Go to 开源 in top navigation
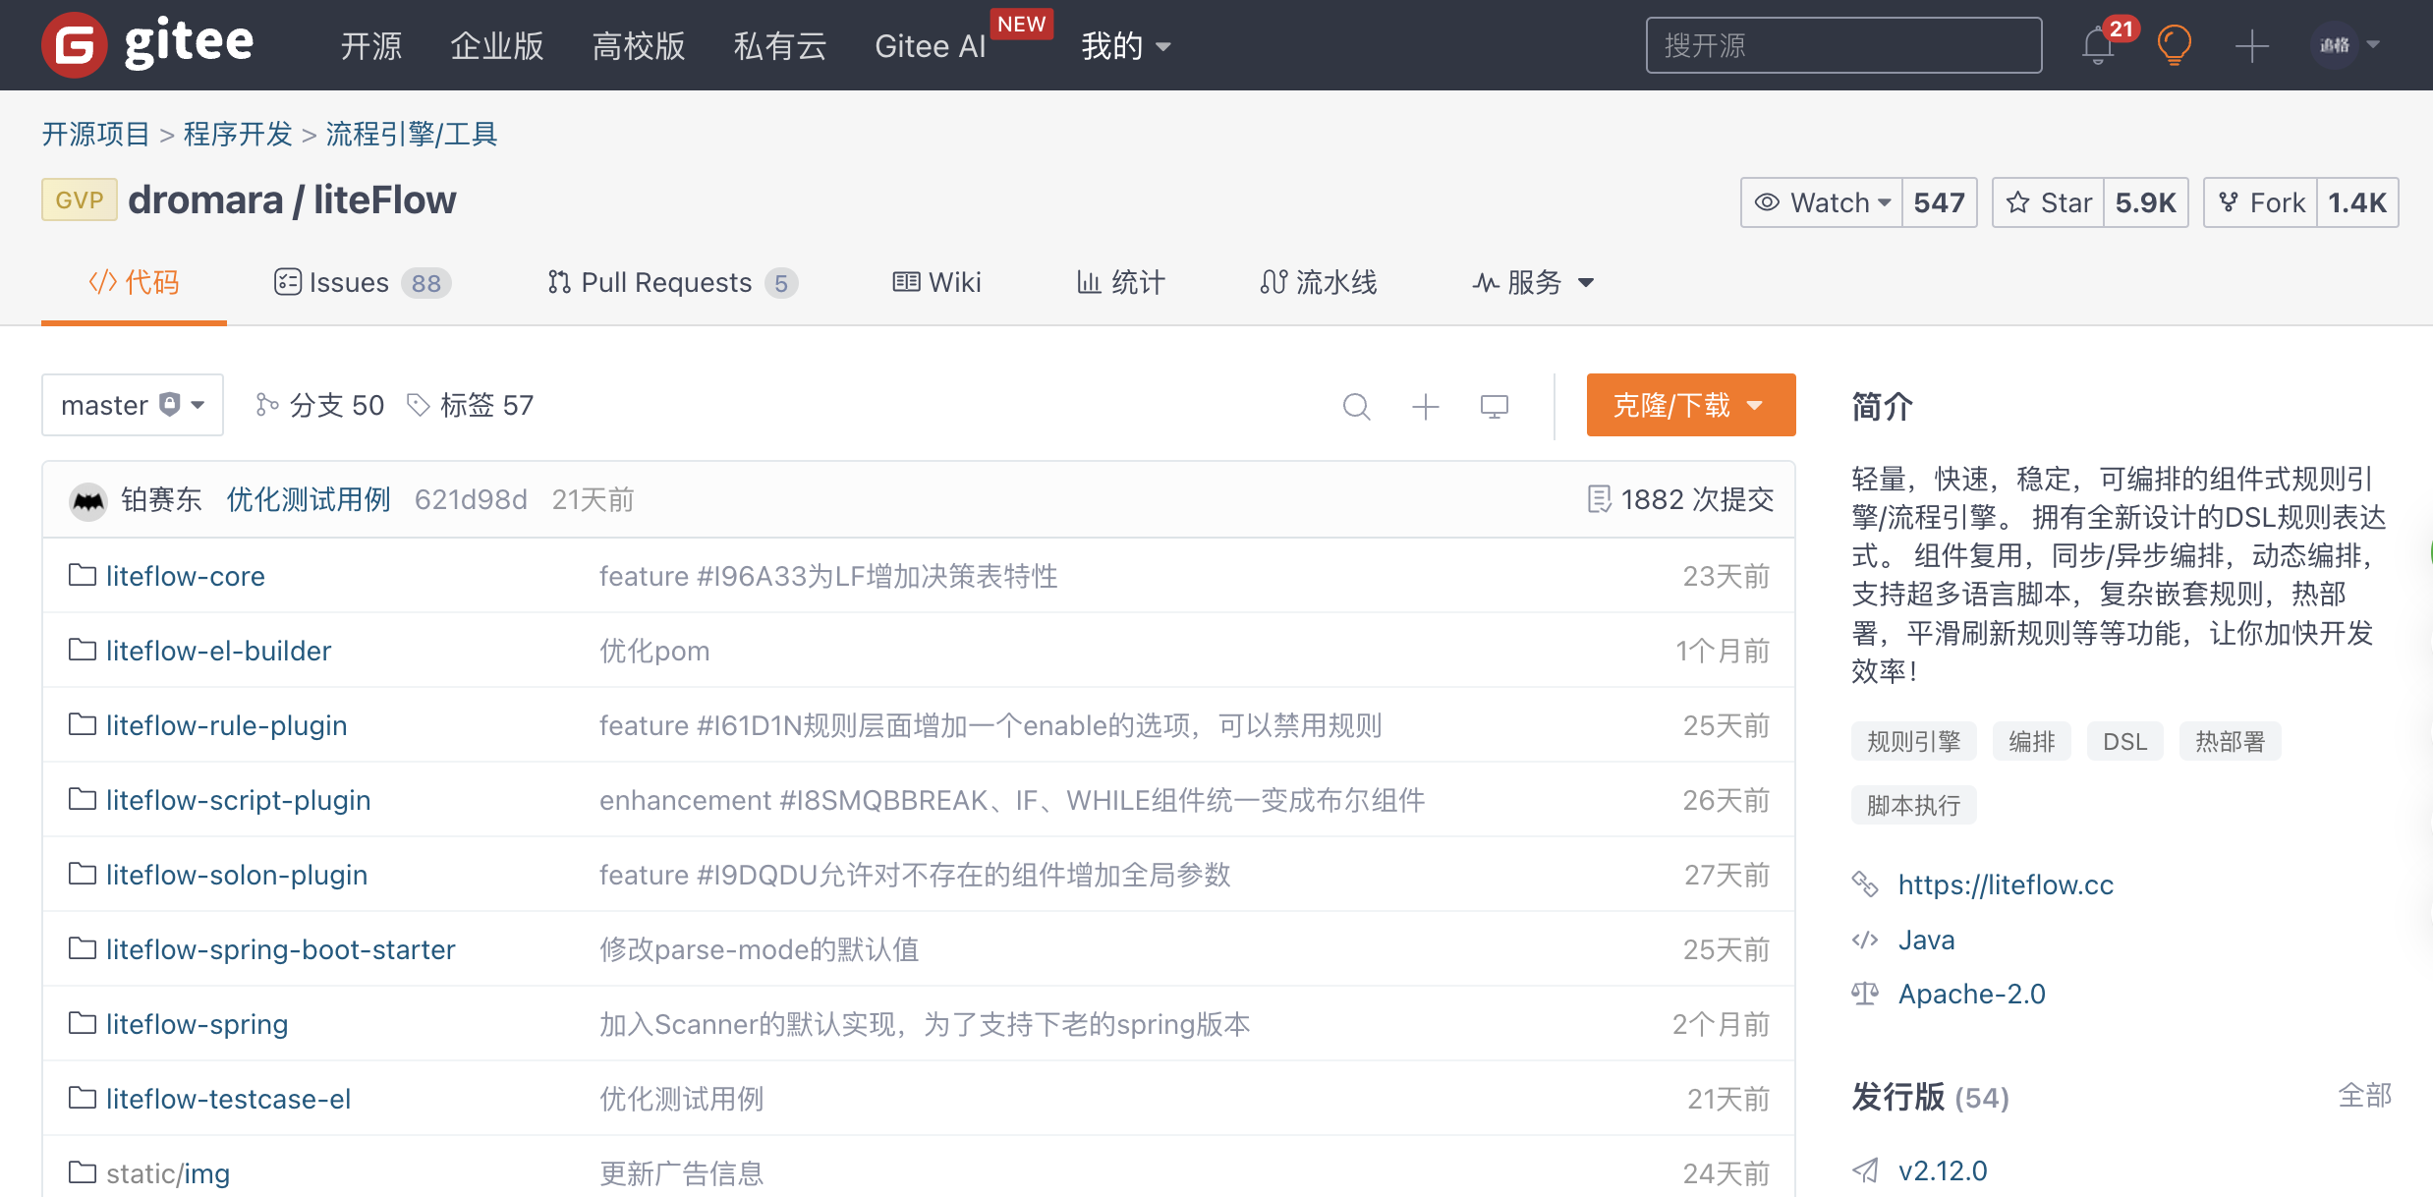2433x1197 pixels. tap(371, 46)
